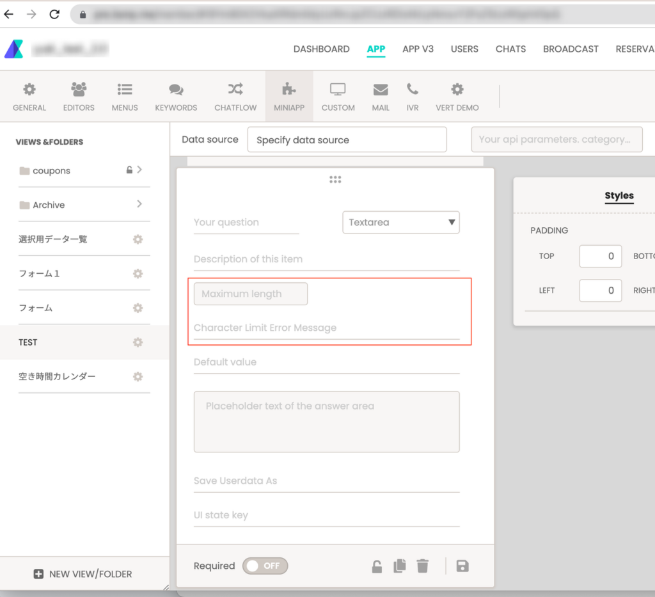The width and height of the screenshot is (655, 597).
Task: Click the Keywords speech bubble icon
Action: pyautogui.click(x=176, y=90)
